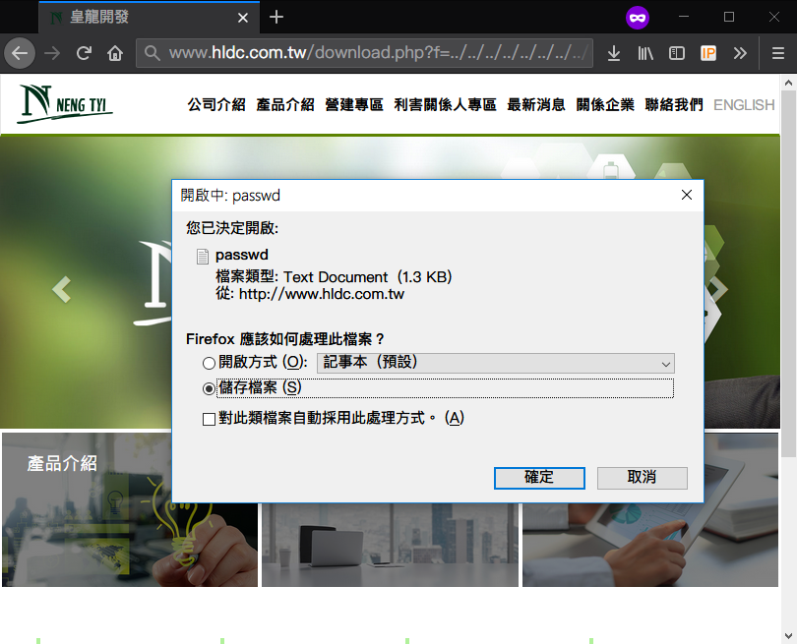Toggle the sidebar view icon
This screenshot has height=644, width=797.
[x=677, y=53]
